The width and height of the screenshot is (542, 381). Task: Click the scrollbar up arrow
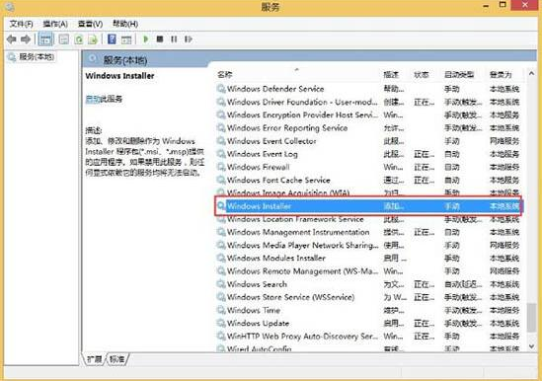(x=531, y=74)
